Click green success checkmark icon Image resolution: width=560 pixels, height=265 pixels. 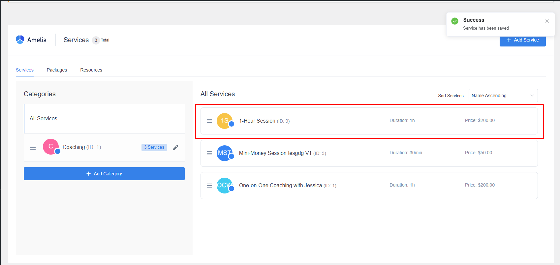[x=455, y=21]
